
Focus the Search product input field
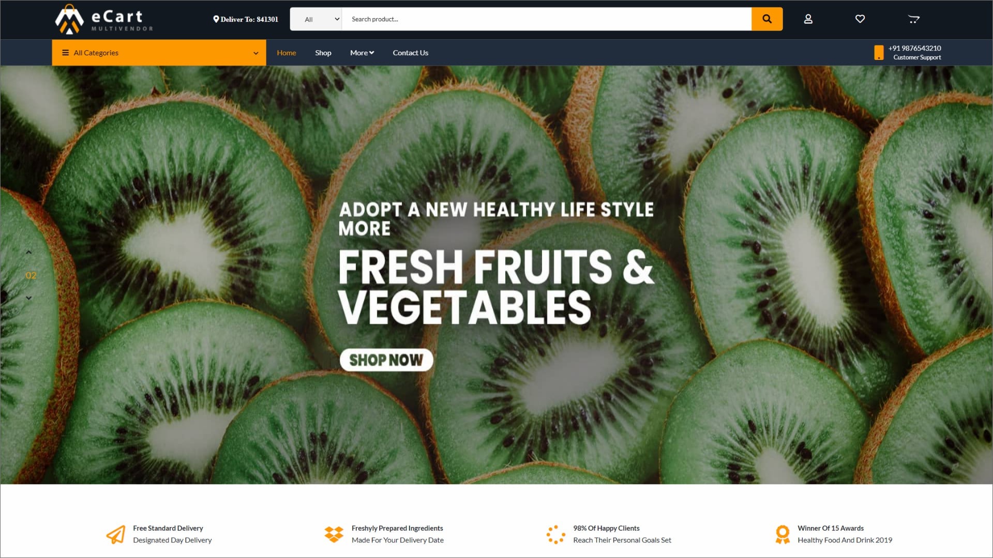(x=547, y=19)
